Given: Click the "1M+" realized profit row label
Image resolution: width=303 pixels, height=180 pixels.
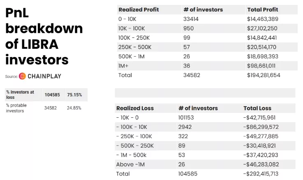Looking at the screenshot, I should [123, 66].
